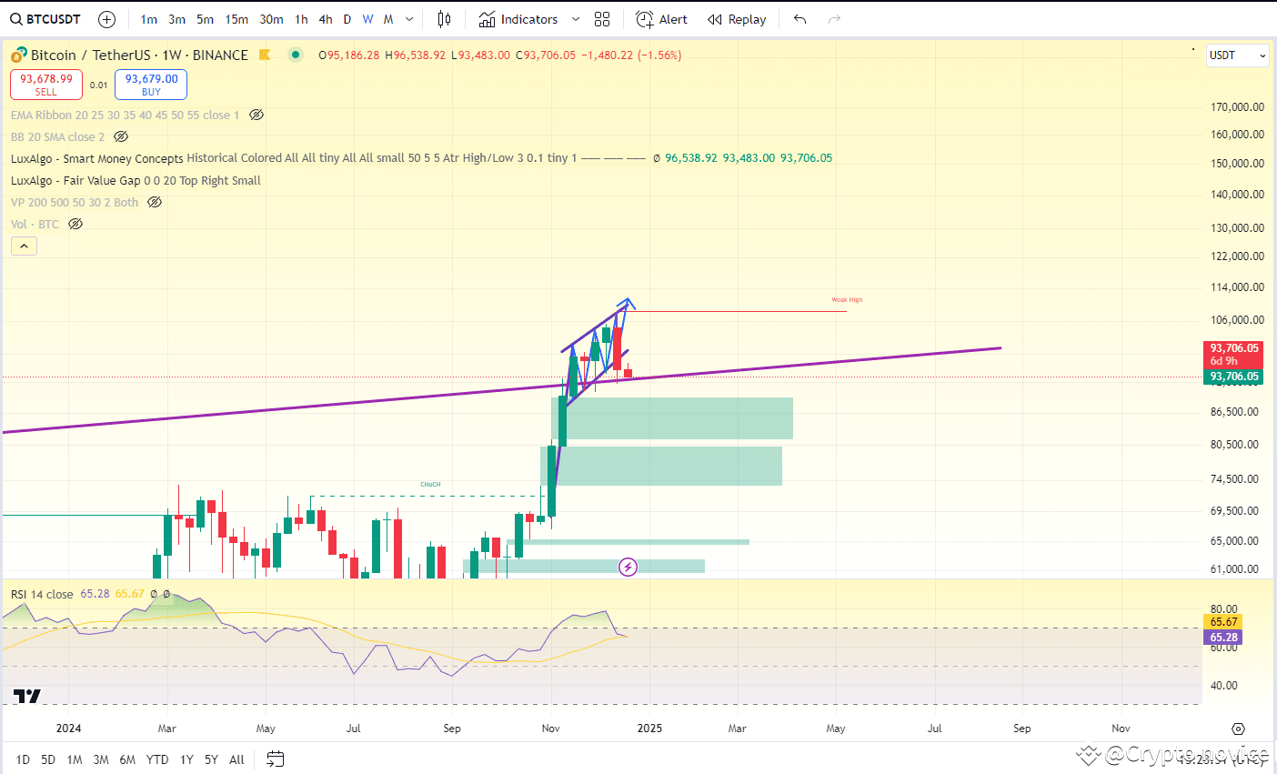Viewport: 1277px width, 774px height.
Task: Select the daily (D) interval
Action: [x=347, y=19]
